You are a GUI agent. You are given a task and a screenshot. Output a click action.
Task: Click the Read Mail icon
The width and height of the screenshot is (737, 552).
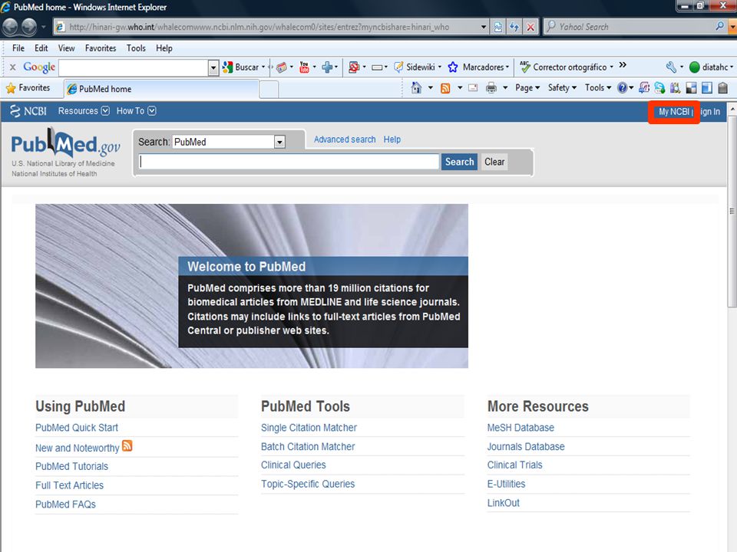473,87
